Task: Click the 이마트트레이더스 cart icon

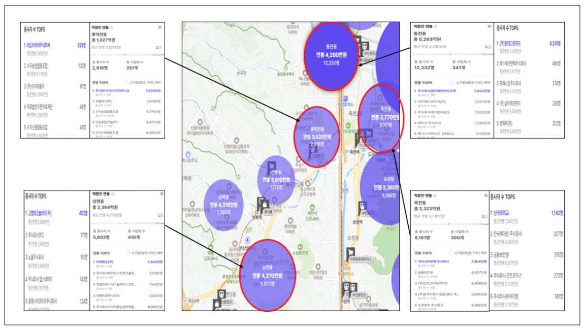Action: coord(350,254)
